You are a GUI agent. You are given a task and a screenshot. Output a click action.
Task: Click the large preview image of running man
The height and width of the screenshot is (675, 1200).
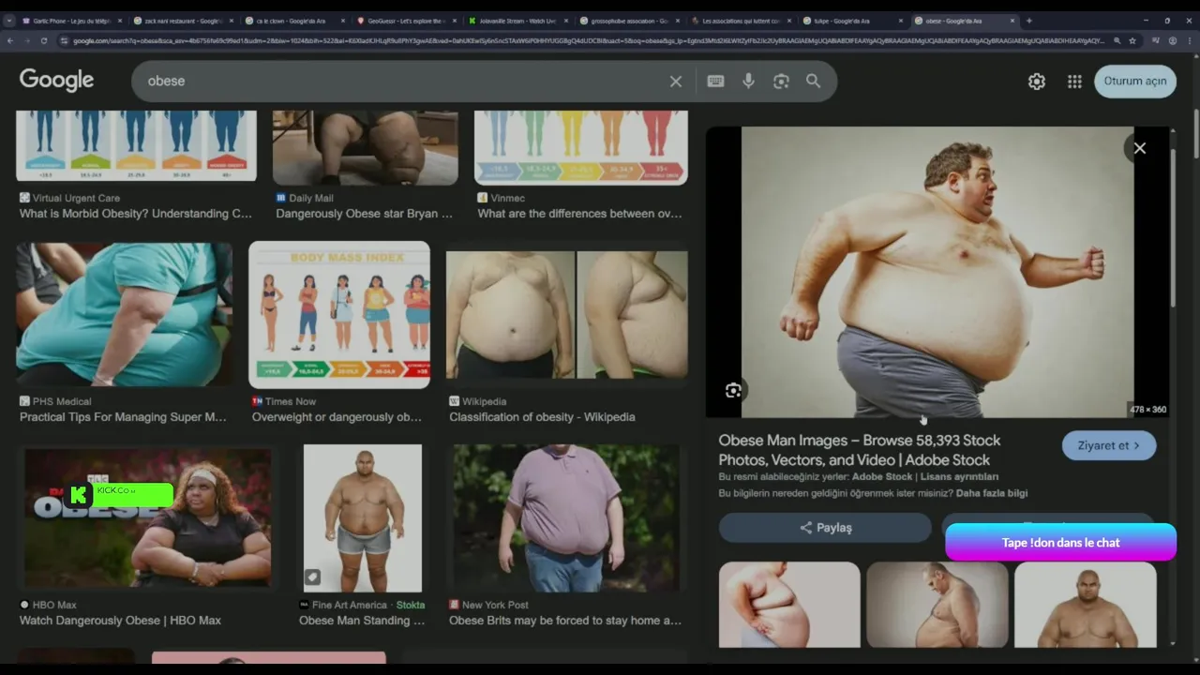point(937,272)
